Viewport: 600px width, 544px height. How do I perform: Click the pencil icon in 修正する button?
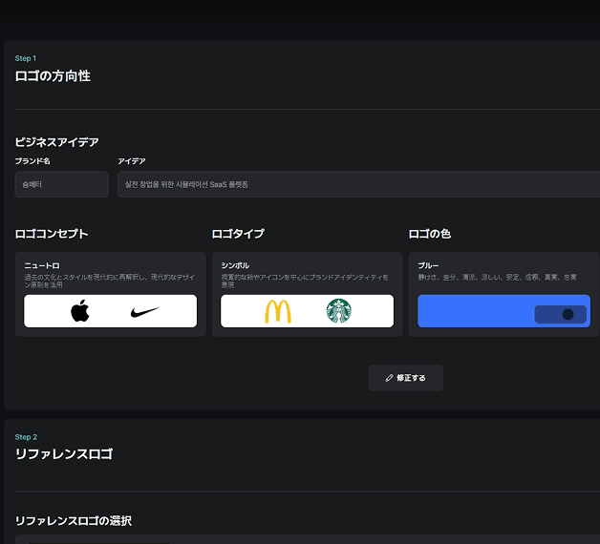coord(389,378)
